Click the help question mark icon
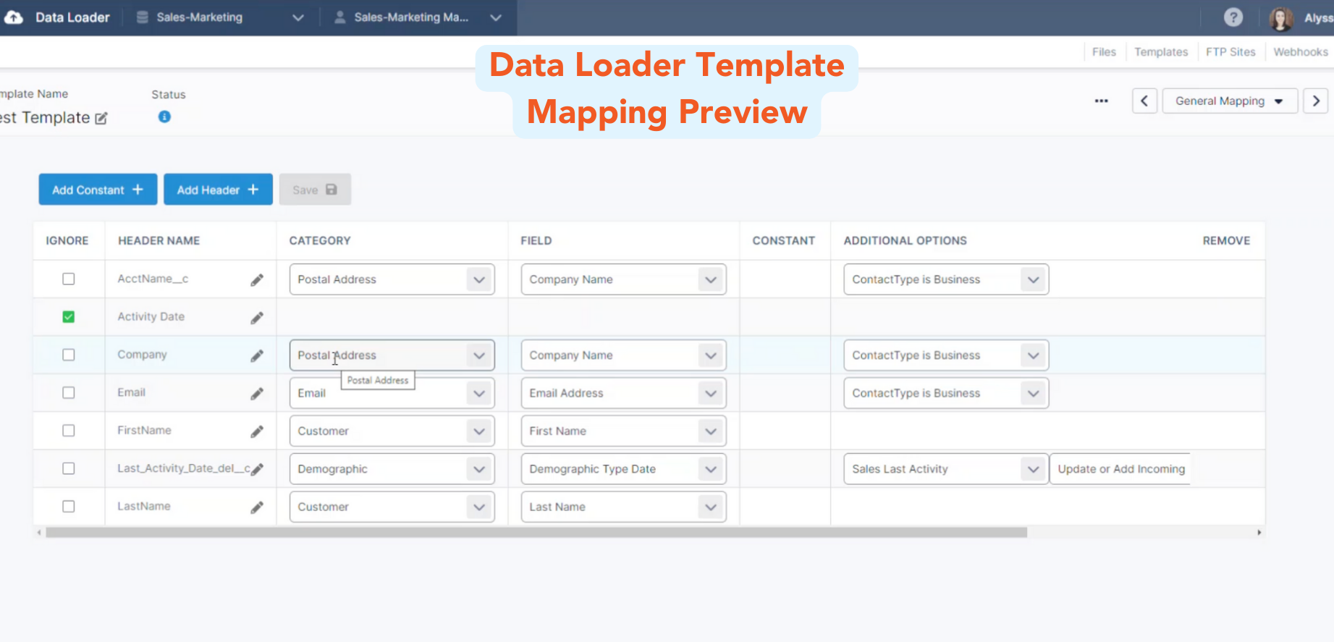The width and height of the screenshot is (1334, 642). [x=1233, y=17]
